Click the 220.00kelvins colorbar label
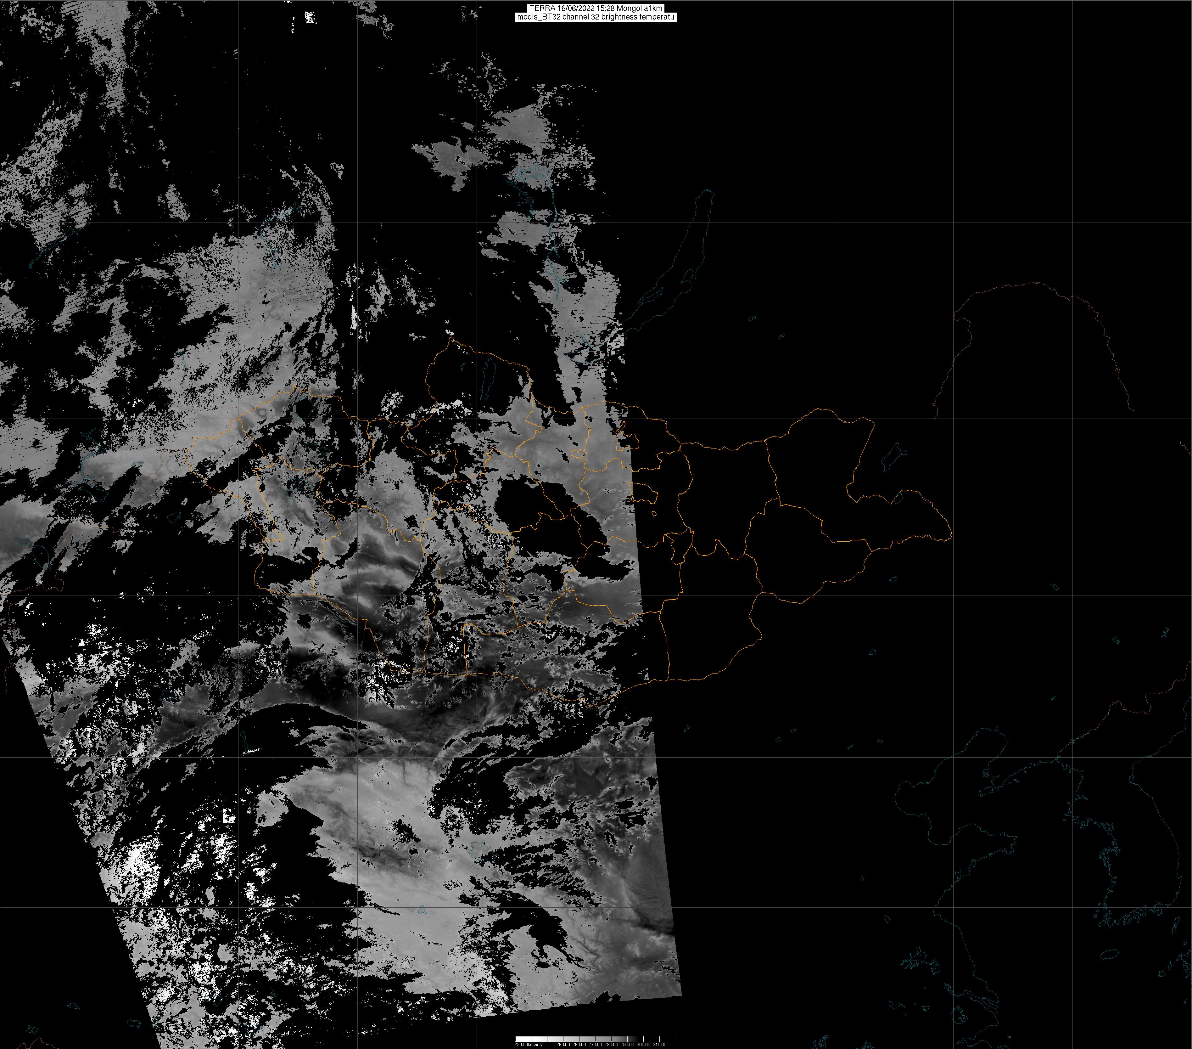This screenshot has height=1049, width=1192. coord(528,1044)
